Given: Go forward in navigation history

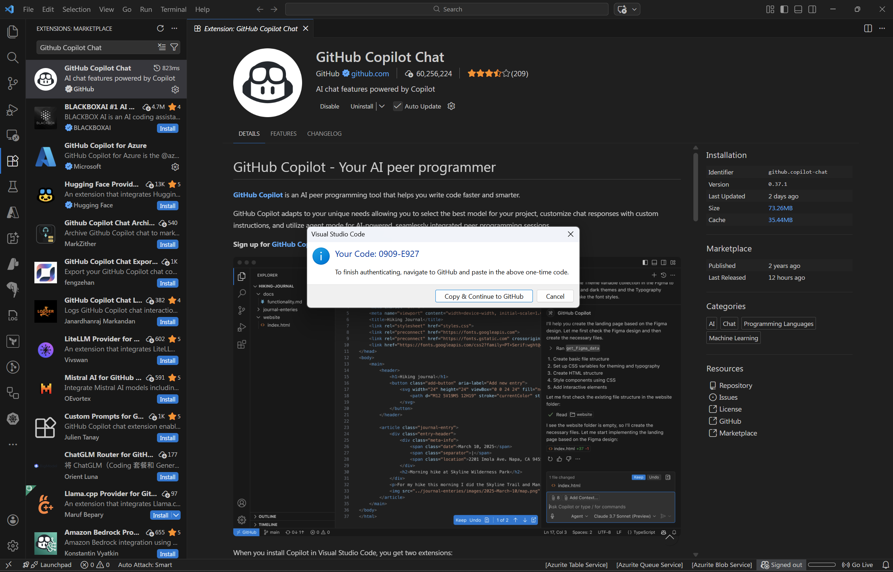Looking at the screenshot, I should click(274, 9).
